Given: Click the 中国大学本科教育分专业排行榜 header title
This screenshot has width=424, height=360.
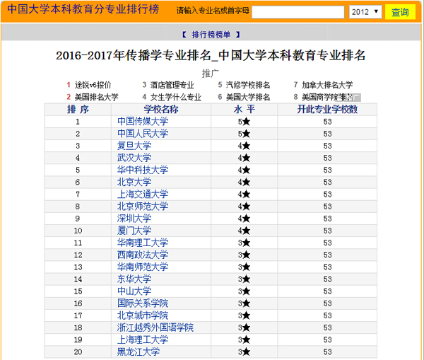Looking at the screenshot, I should click(83, 11).
